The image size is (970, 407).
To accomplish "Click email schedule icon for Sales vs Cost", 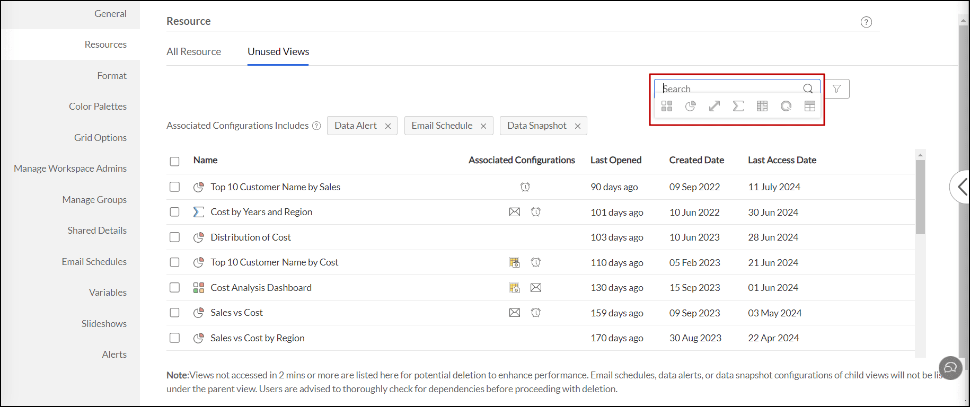I will [x=514, y=313].
